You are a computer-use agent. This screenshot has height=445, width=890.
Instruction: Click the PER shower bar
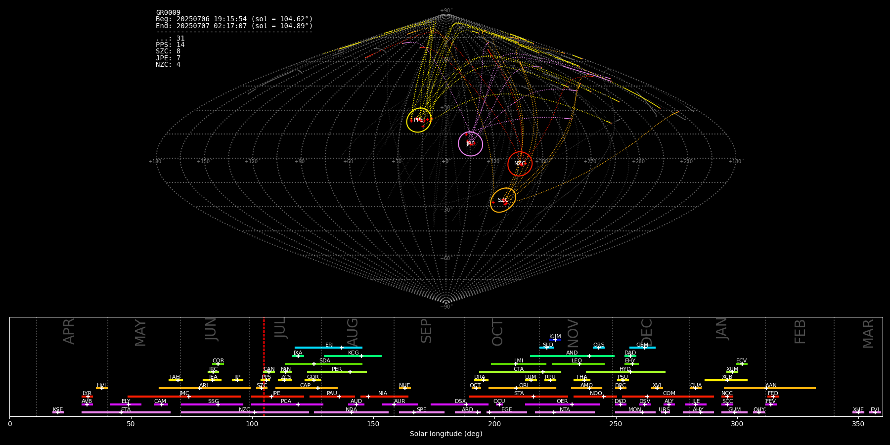337,372
